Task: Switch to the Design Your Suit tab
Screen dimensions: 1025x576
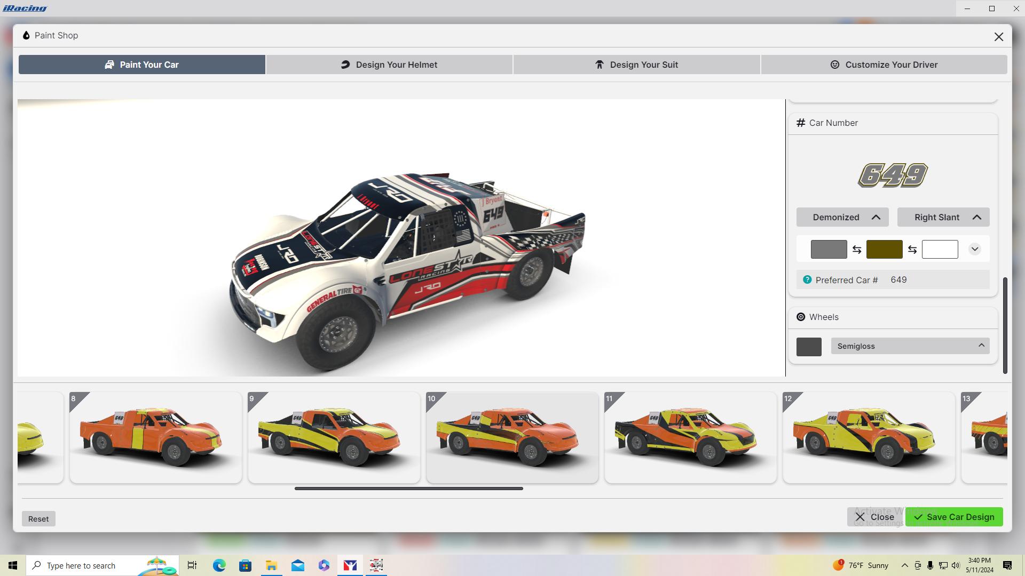Action: point(636,65)
